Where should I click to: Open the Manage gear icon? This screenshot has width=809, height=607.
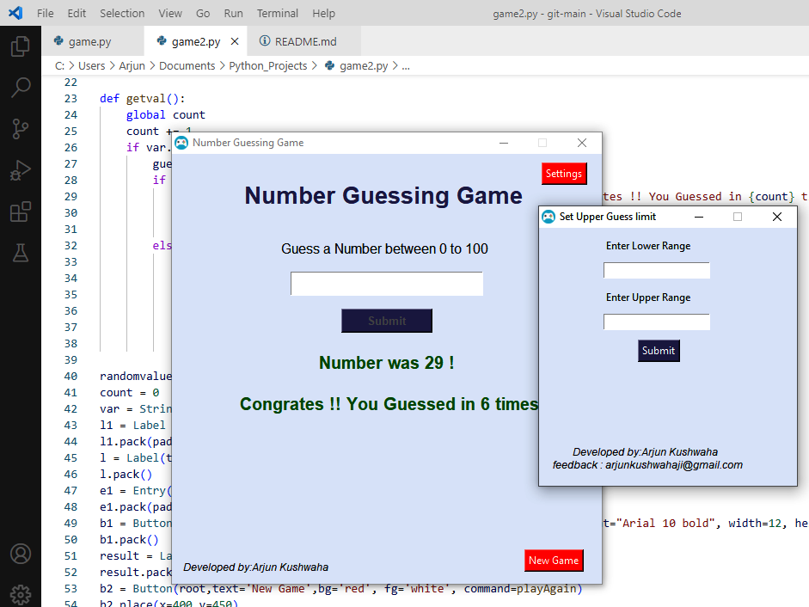pyautogui.click(x=21, y=594)
